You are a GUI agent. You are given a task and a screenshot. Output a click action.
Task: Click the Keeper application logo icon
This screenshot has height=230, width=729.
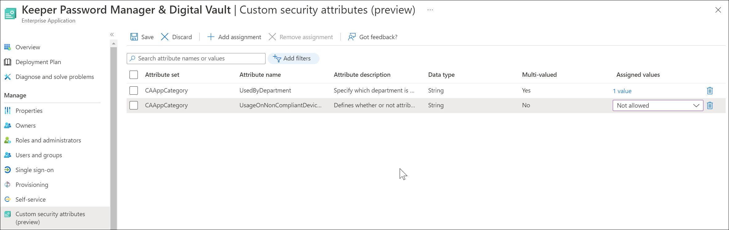[x=10, y=14]
